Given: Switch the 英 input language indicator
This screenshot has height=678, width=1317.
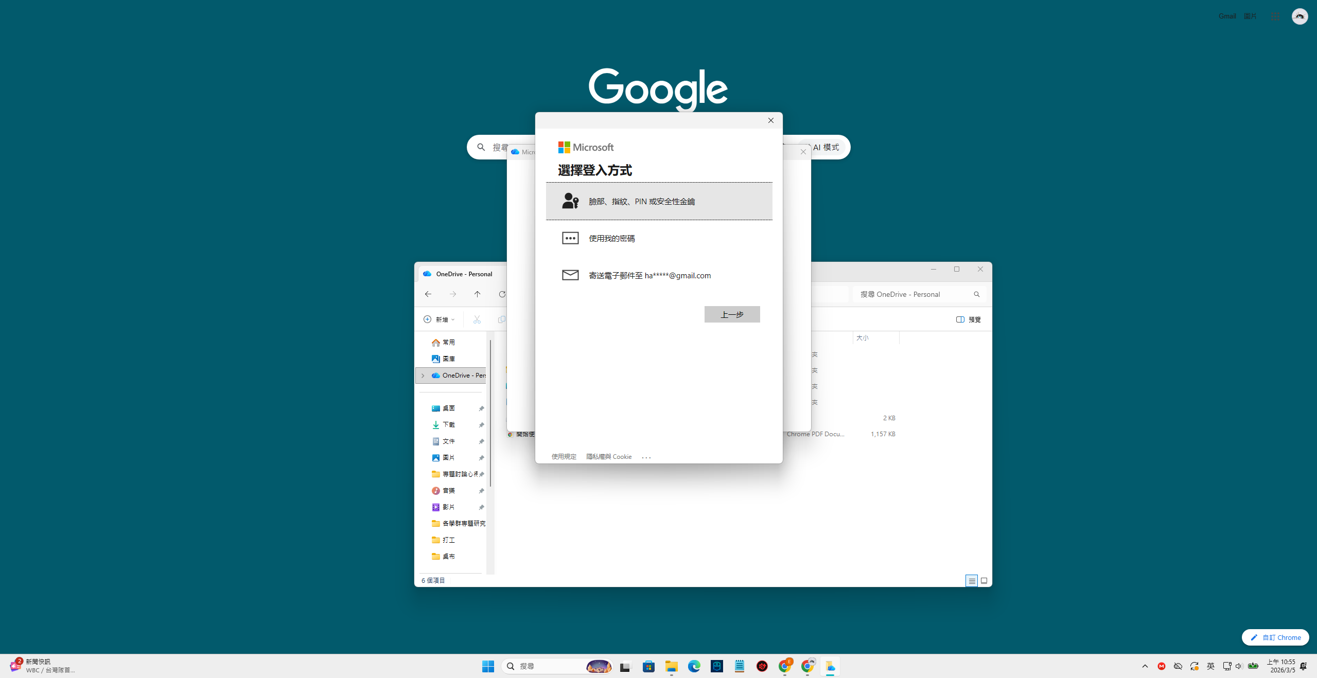Looking at the screenshot, I should click(x=1210, y=666).
